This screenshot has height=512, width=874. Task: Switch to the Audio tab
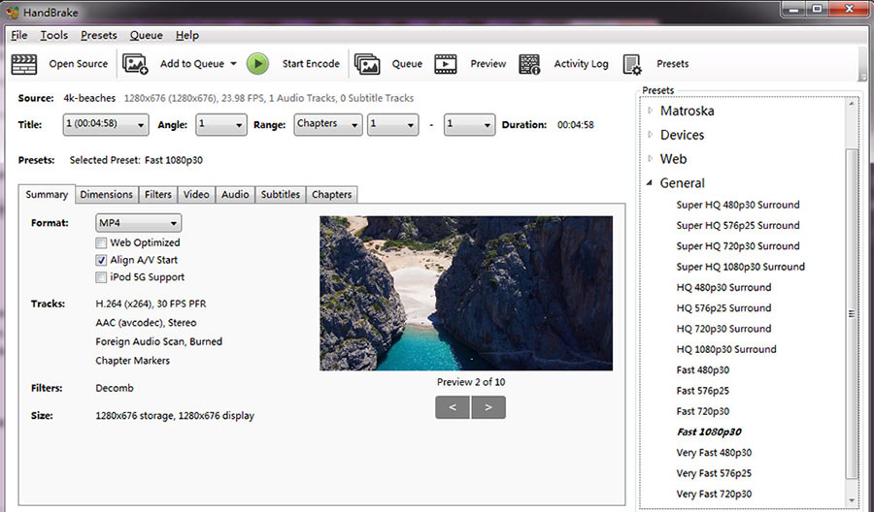235,194
